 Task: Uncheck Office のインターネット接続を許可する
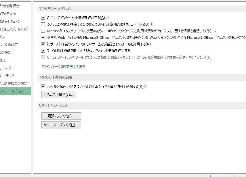(43, 18)
